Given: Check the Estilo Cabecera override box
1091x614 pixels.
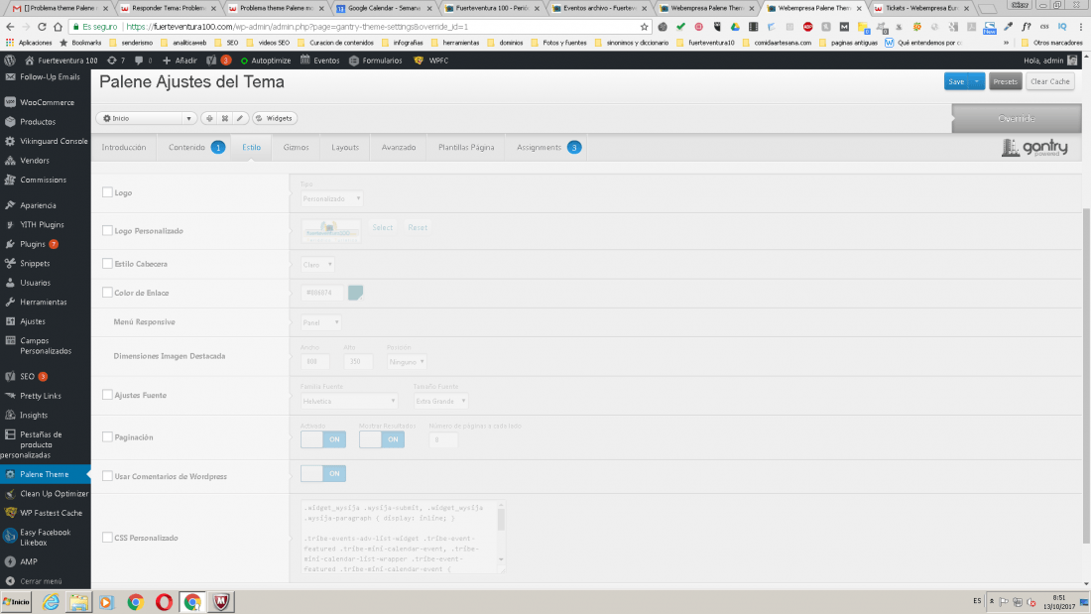Looking at the screenshot, I should 107,264.
